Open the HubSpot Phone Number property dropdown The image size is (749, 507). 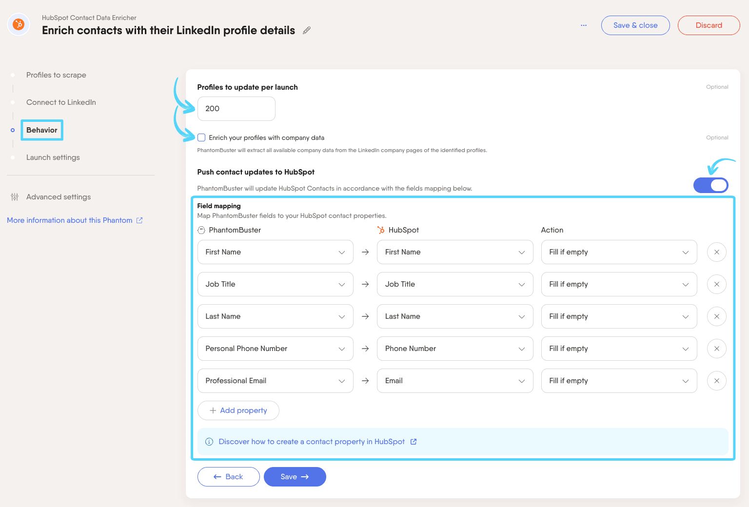[x=455, y=349]
